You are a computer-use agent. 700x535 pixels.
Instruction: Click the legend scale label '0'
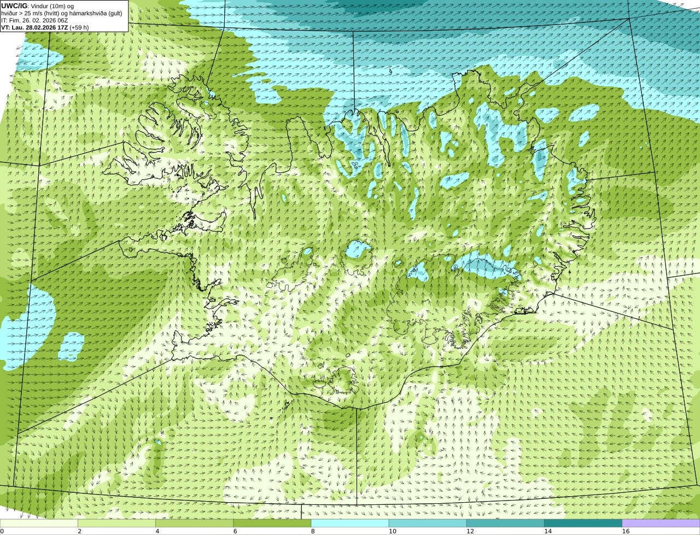point(2,531)
